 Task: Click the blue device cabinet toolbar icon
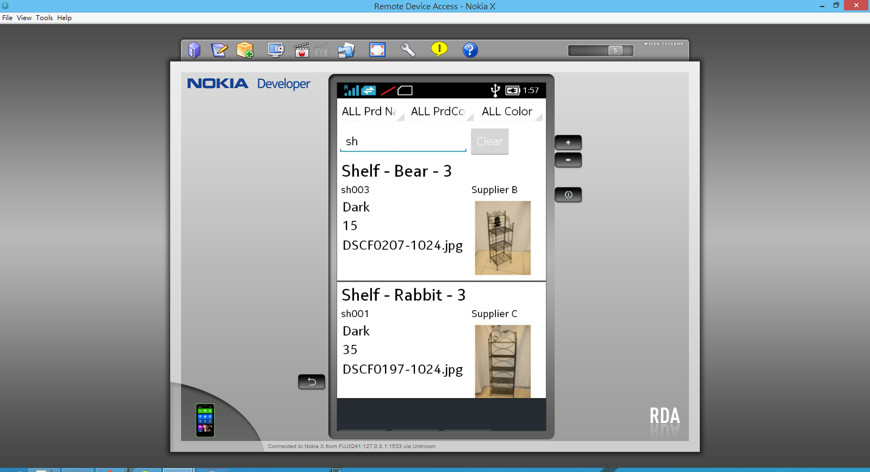click(x=194, y=50)
